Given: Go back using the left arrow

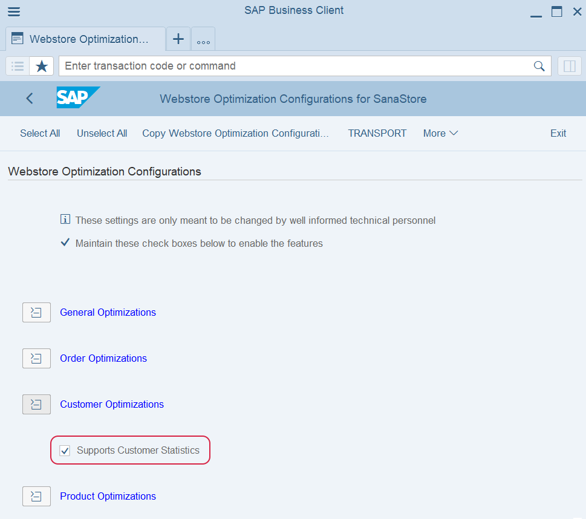Looking at the screenshot, I should pos(29,99).
